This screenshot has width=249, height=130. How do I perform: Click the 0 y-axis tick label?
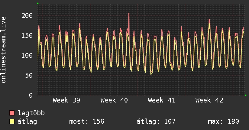pos(31,95)
